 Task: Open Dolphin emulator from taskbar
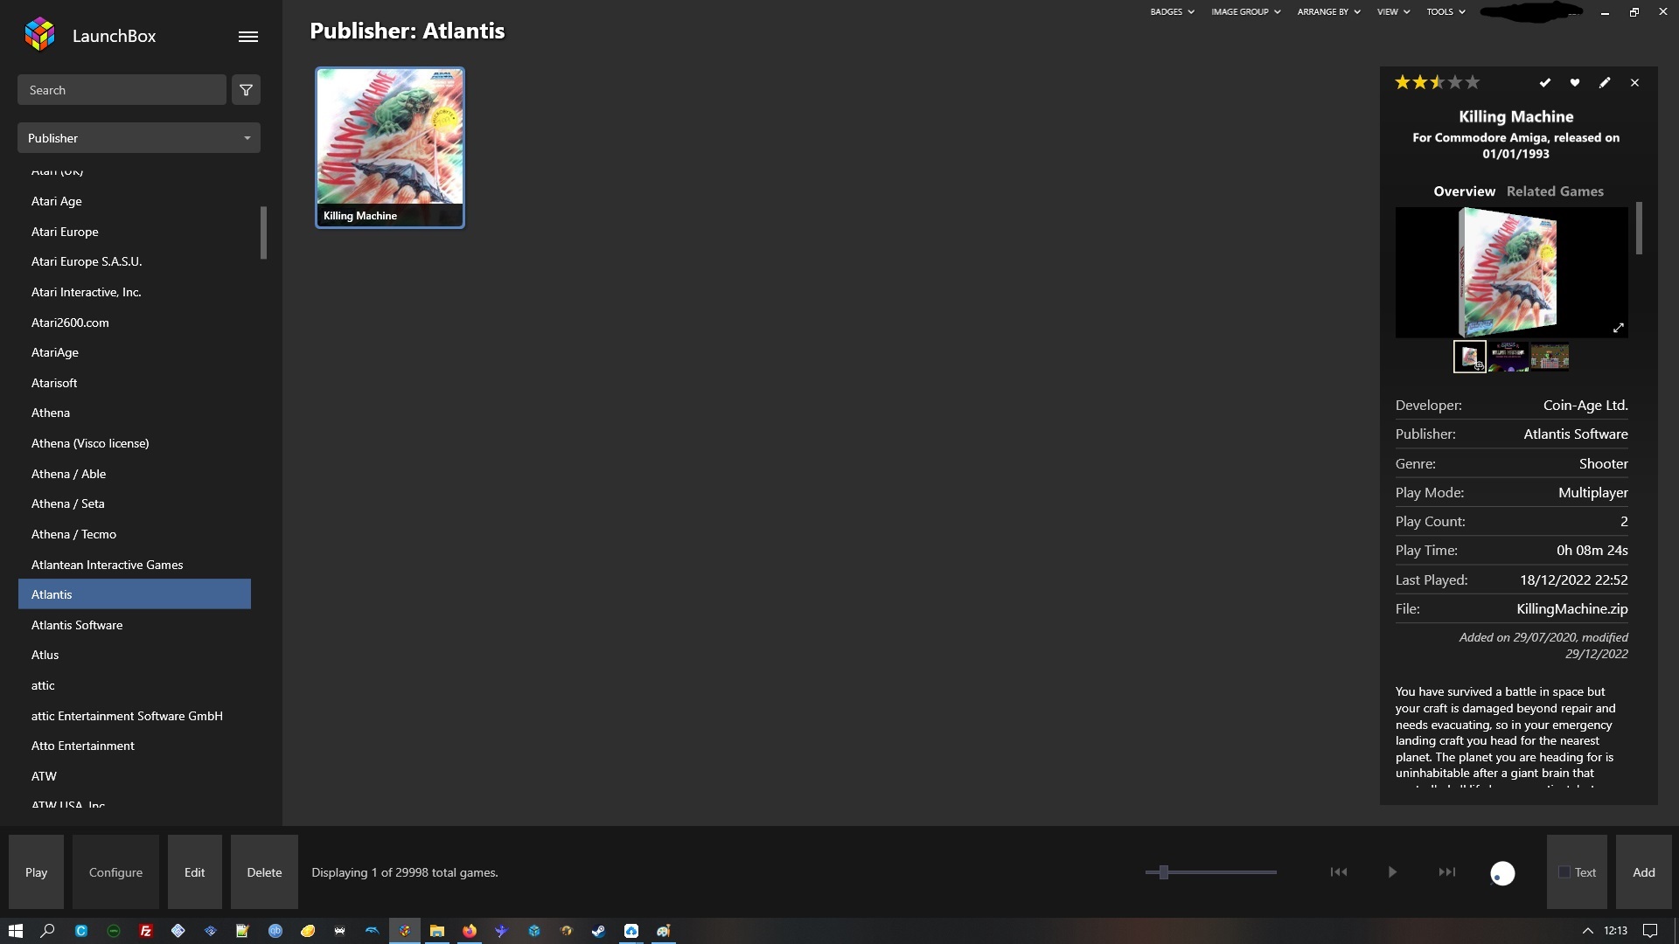[373, 931]
